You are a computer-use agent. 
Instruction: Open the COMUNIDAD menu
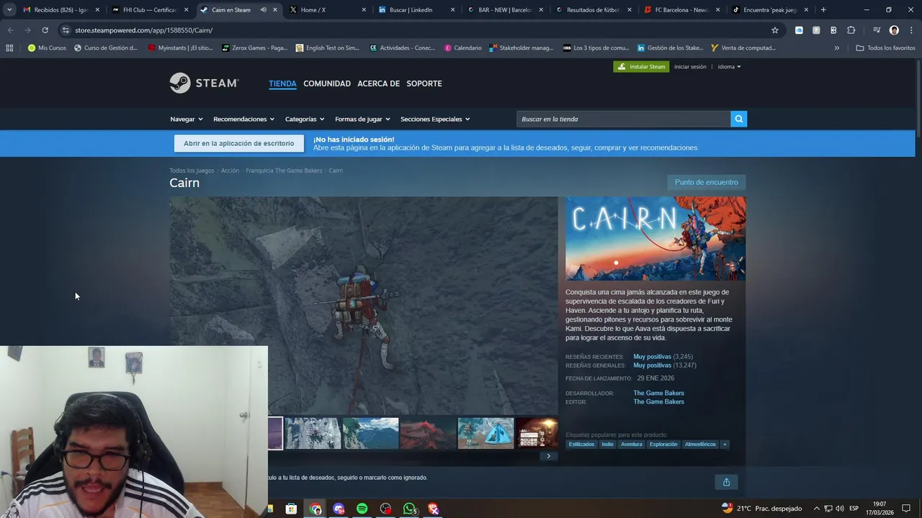[327, 83]
